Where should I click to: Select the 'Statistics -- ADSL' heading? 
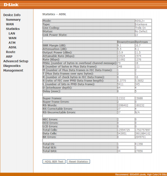pos(54,15)
